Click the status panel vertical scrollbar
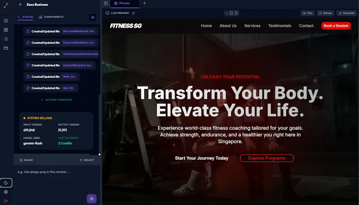This screenshot has width=359, height=205. (99, 124)
